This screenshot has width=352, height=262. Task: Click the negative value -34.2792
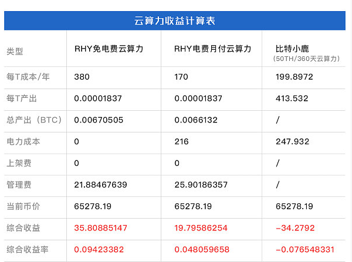[295, 228]
